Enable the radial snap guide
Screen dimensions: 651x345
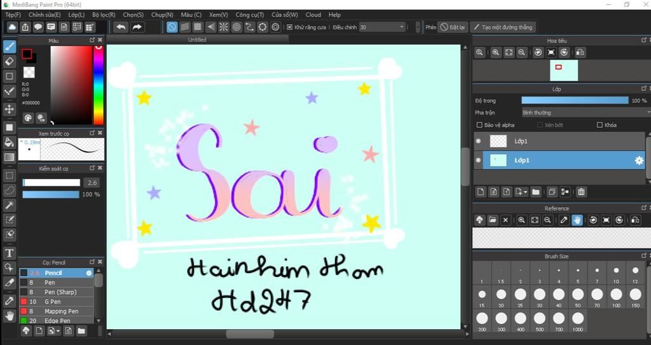click(x=223, y=27)
